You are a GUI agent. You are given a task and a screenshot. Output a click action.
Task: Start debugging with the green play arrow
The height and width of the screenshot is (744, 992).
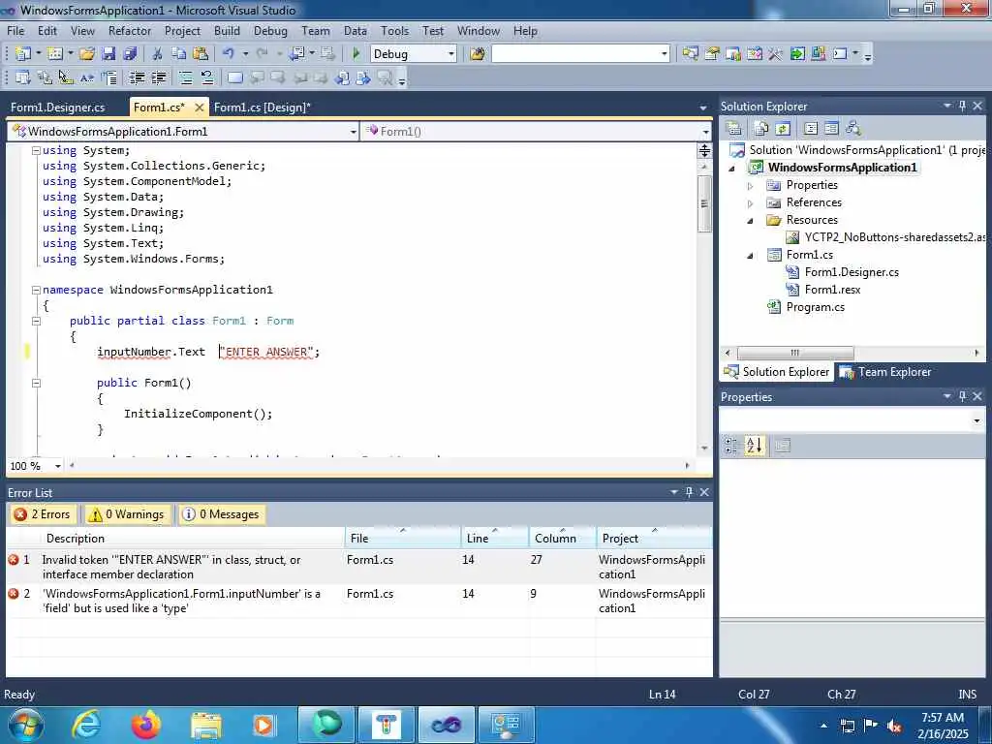pos(356,54)
